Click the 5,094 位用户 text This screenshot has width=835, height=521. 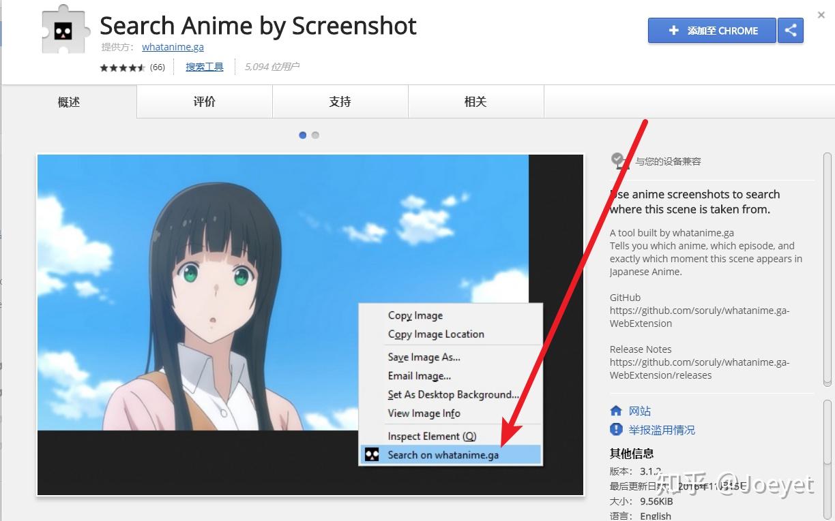pyautogui.click(x=272, y=67)
